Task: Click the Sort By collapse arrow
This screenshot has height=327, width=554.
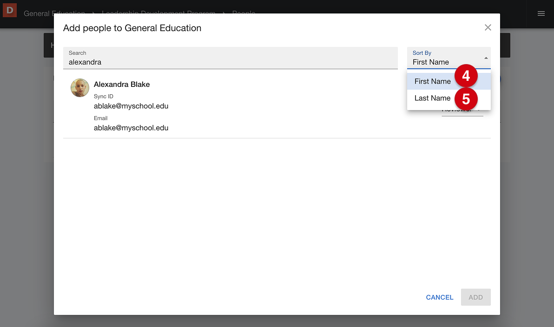Action: 486,58
